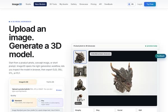
Task: Click the Social card
Action: point(126,110)
